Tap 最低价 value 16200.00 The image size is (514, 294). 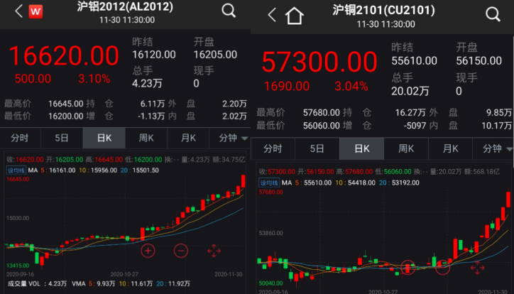tap(66, 116)
